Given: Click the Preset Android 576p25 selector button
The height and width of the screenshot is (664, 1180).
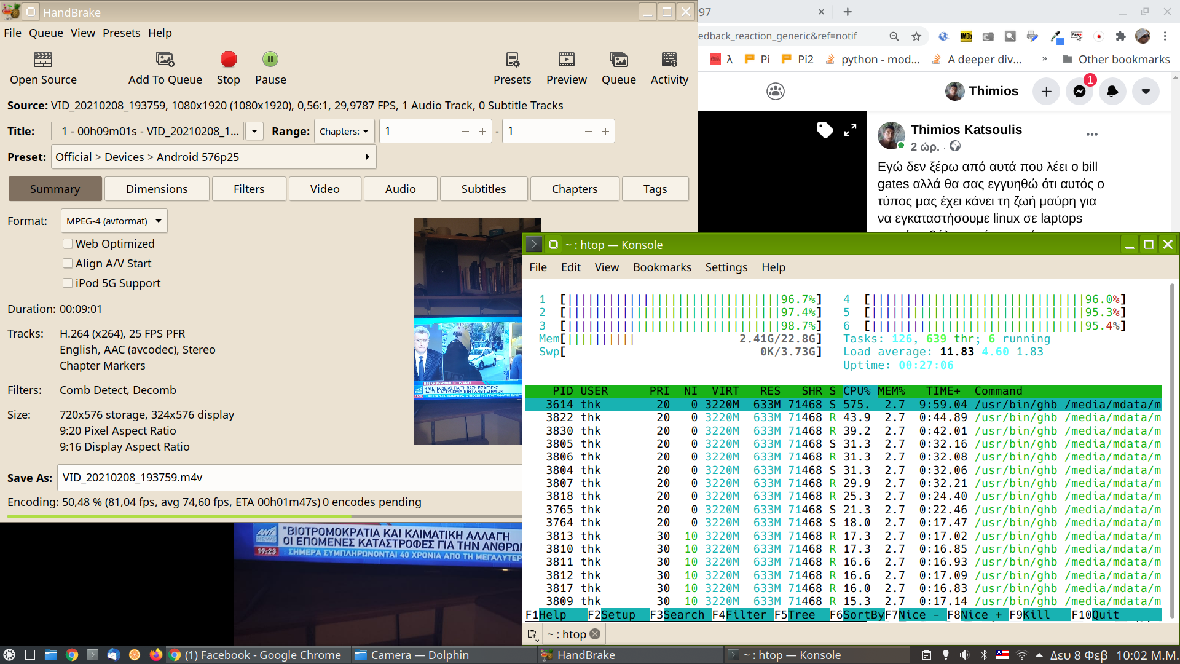Looking at the screenshot, I should pyautogui.click(x=214, y=157).
